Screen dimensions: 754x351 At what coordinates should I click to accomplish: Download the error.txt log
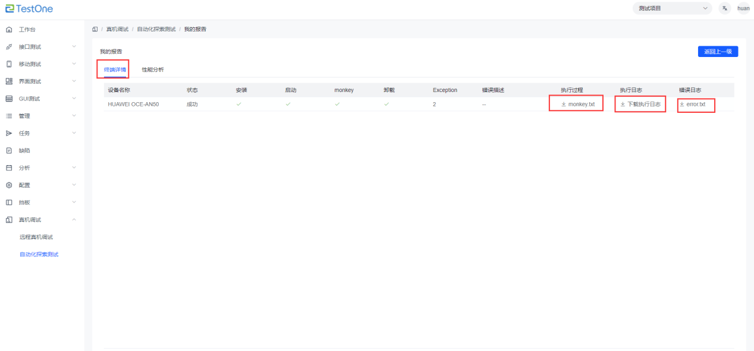pos(695,105)
